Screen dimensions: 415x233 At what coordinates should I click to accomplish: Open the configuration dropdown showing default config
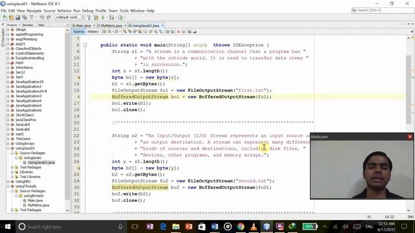coord(69,17)
